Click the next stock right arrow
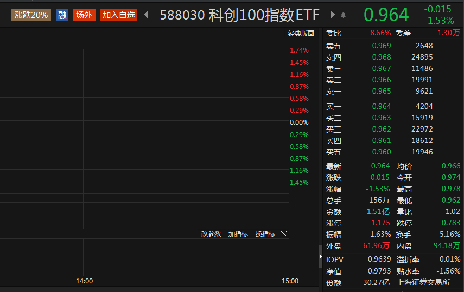 (x=333, y=15)
